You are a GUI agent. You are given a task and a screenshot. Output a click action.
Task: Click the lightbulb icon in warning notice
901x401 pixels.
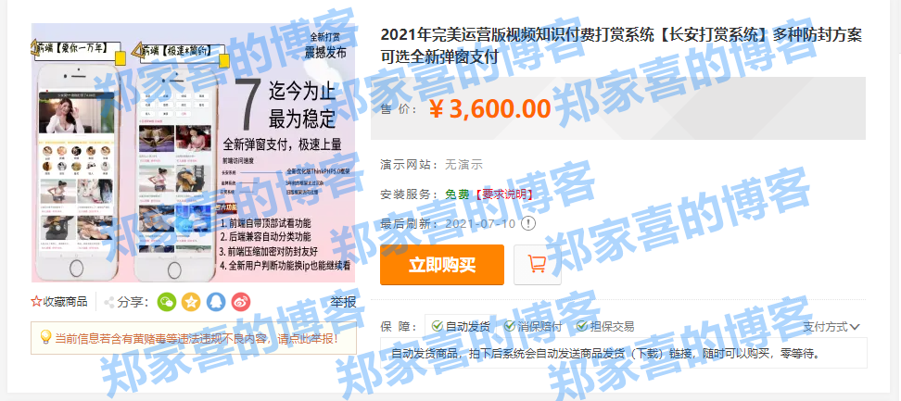pos(45,337)
